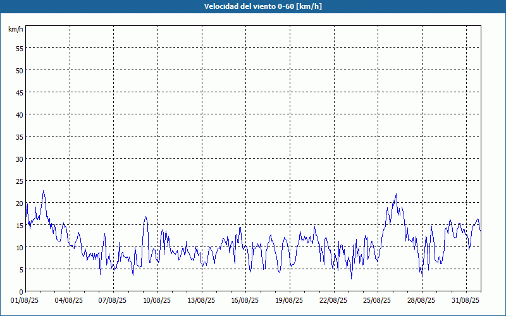Click the 07/08/25 date label
The width and height of the screenshot is (506, 316).
113,301
